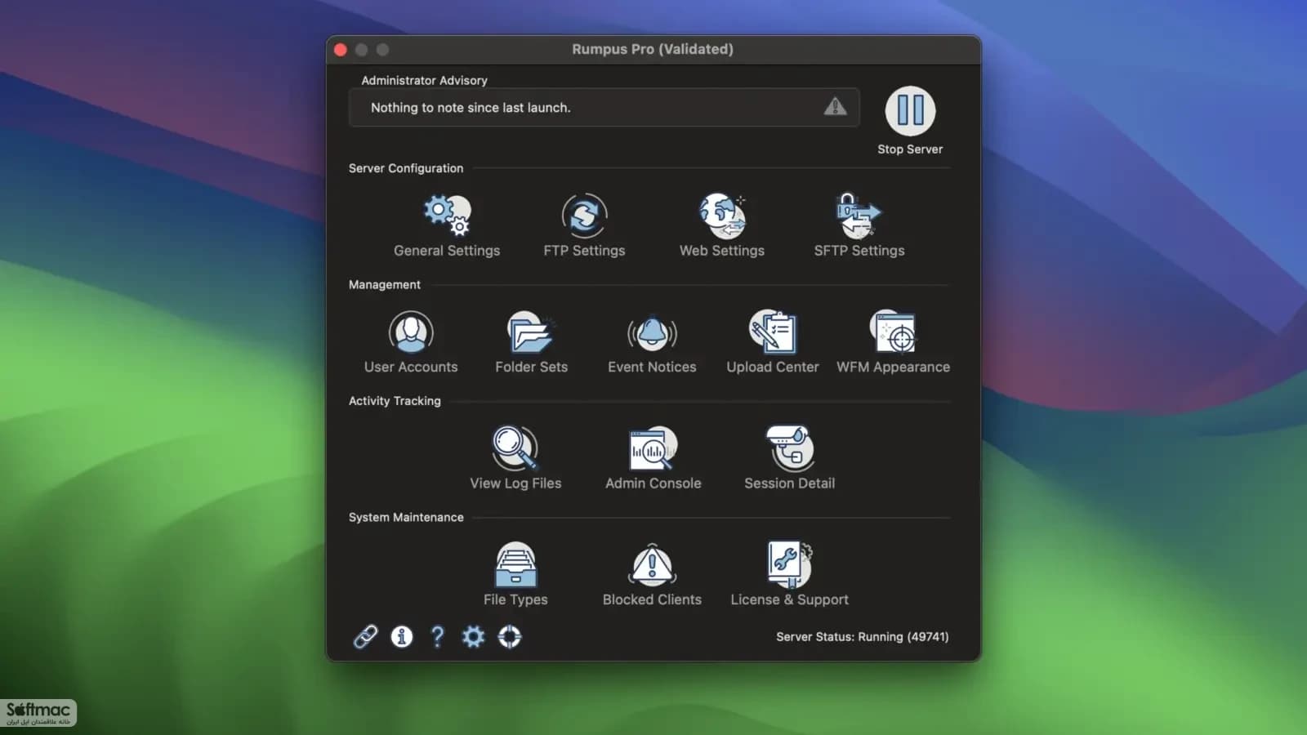
Task: Click the advisory warning triangle icon
Action: tap(835, 106)
